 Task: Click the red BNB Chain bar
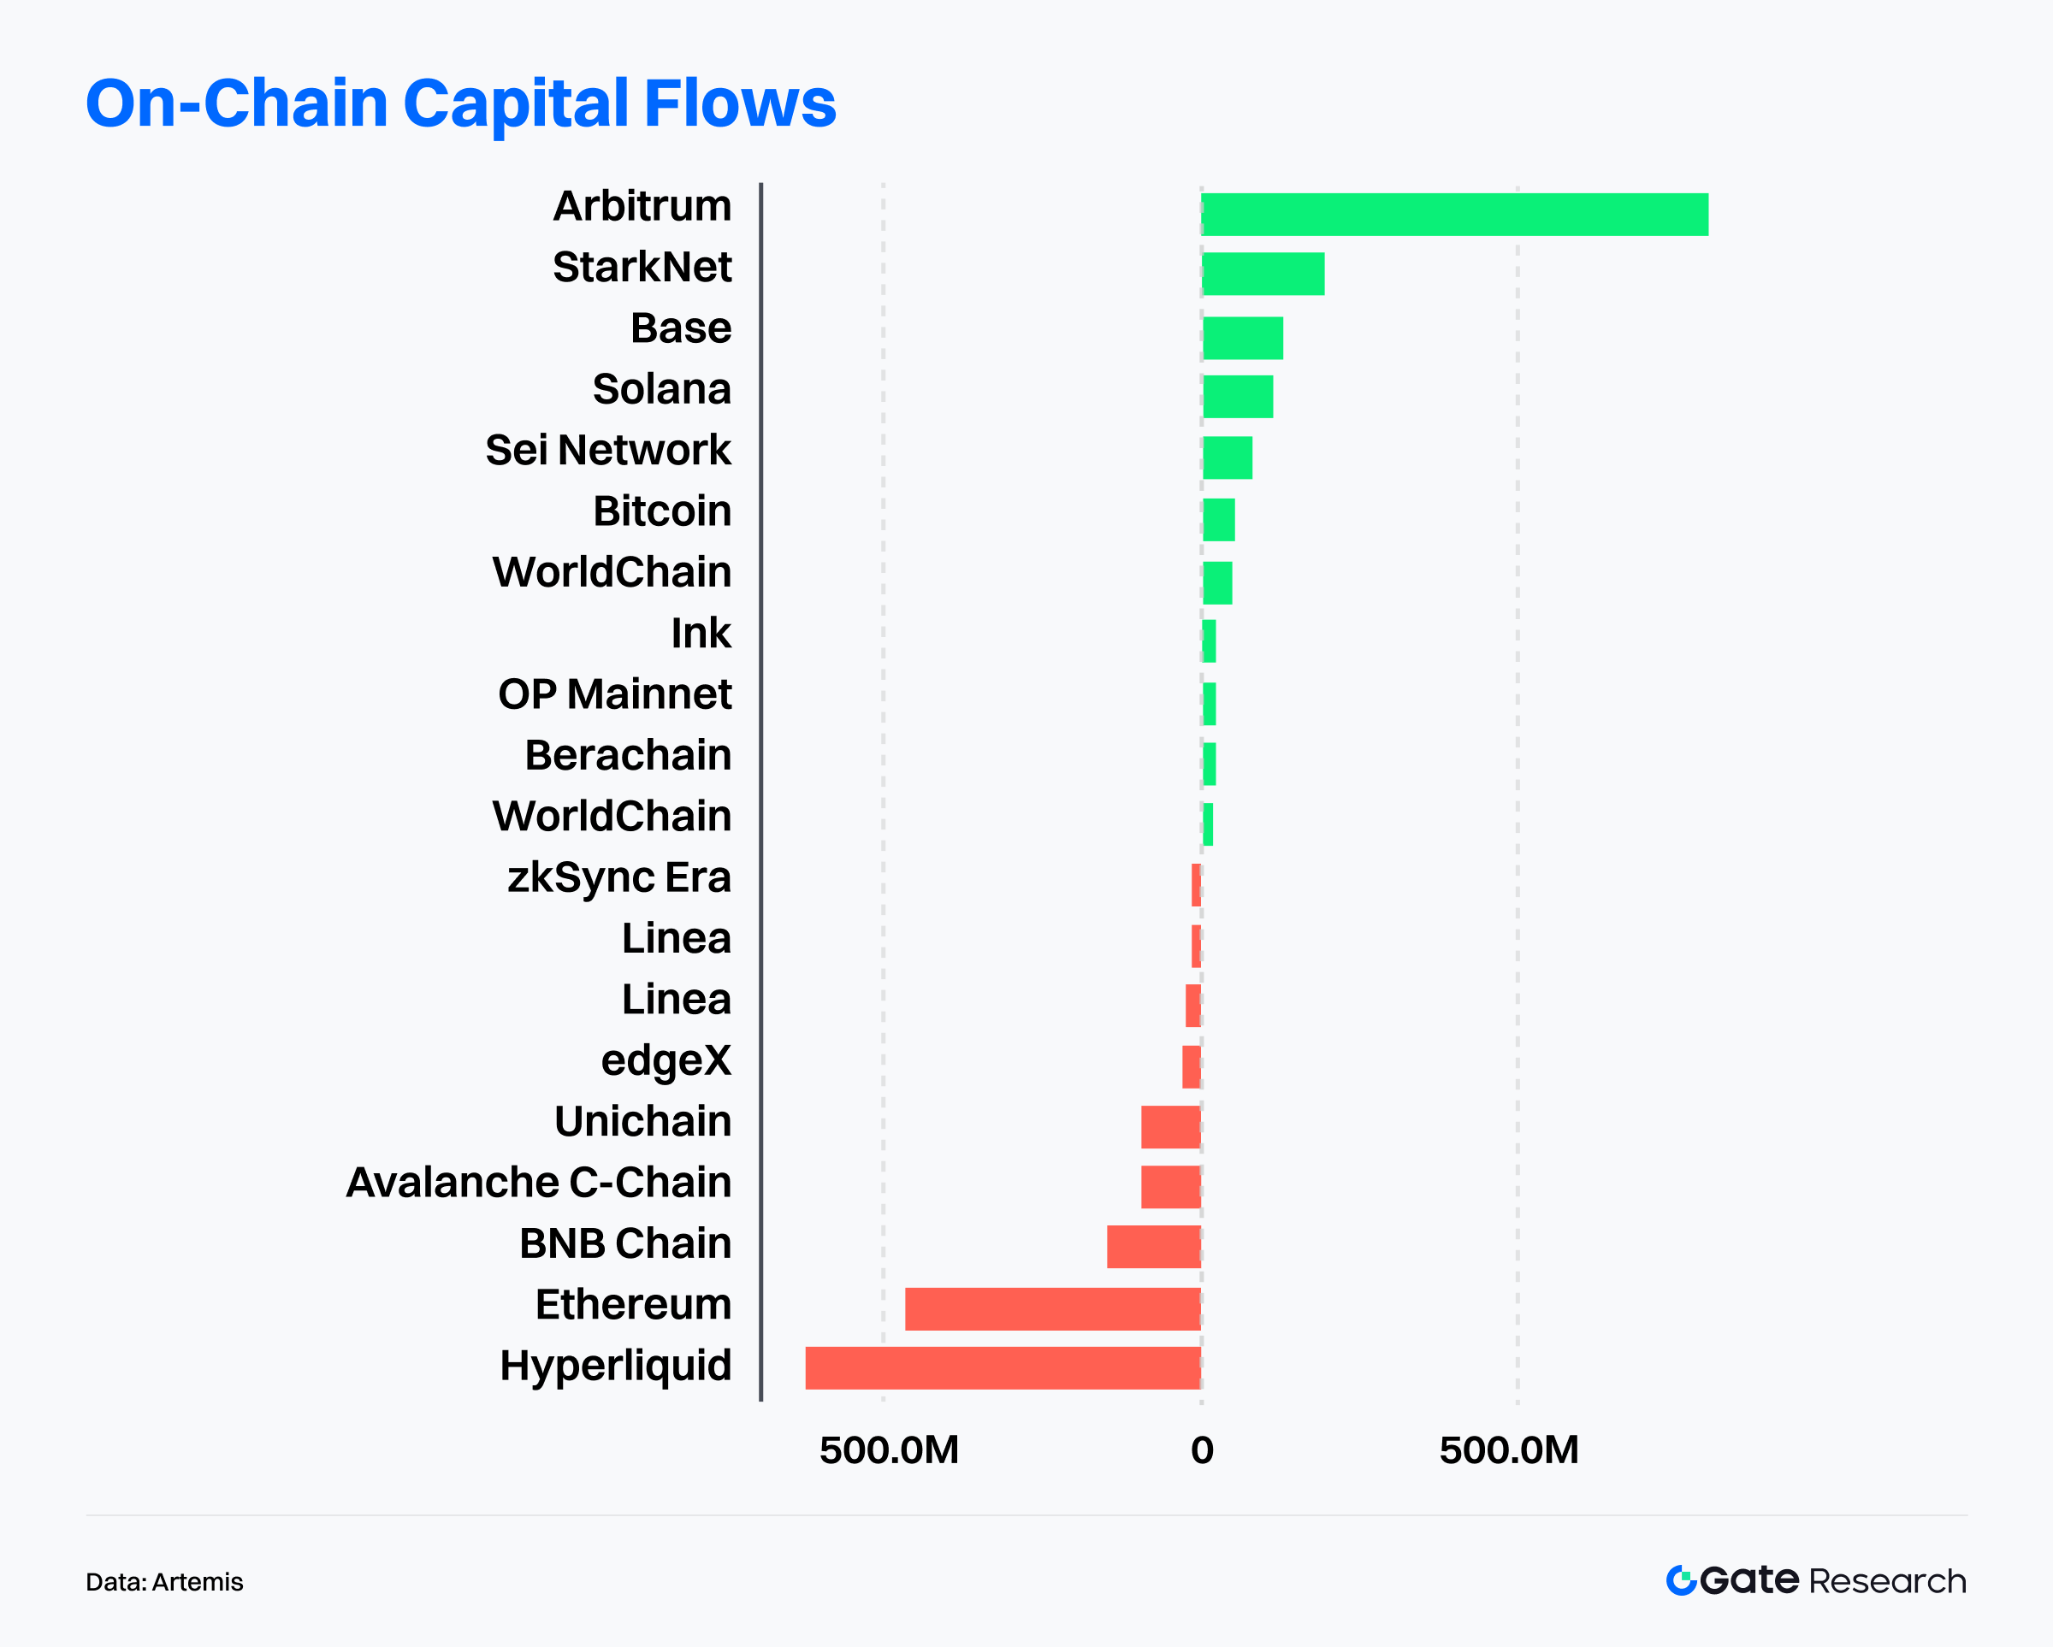point(1153,1247)
